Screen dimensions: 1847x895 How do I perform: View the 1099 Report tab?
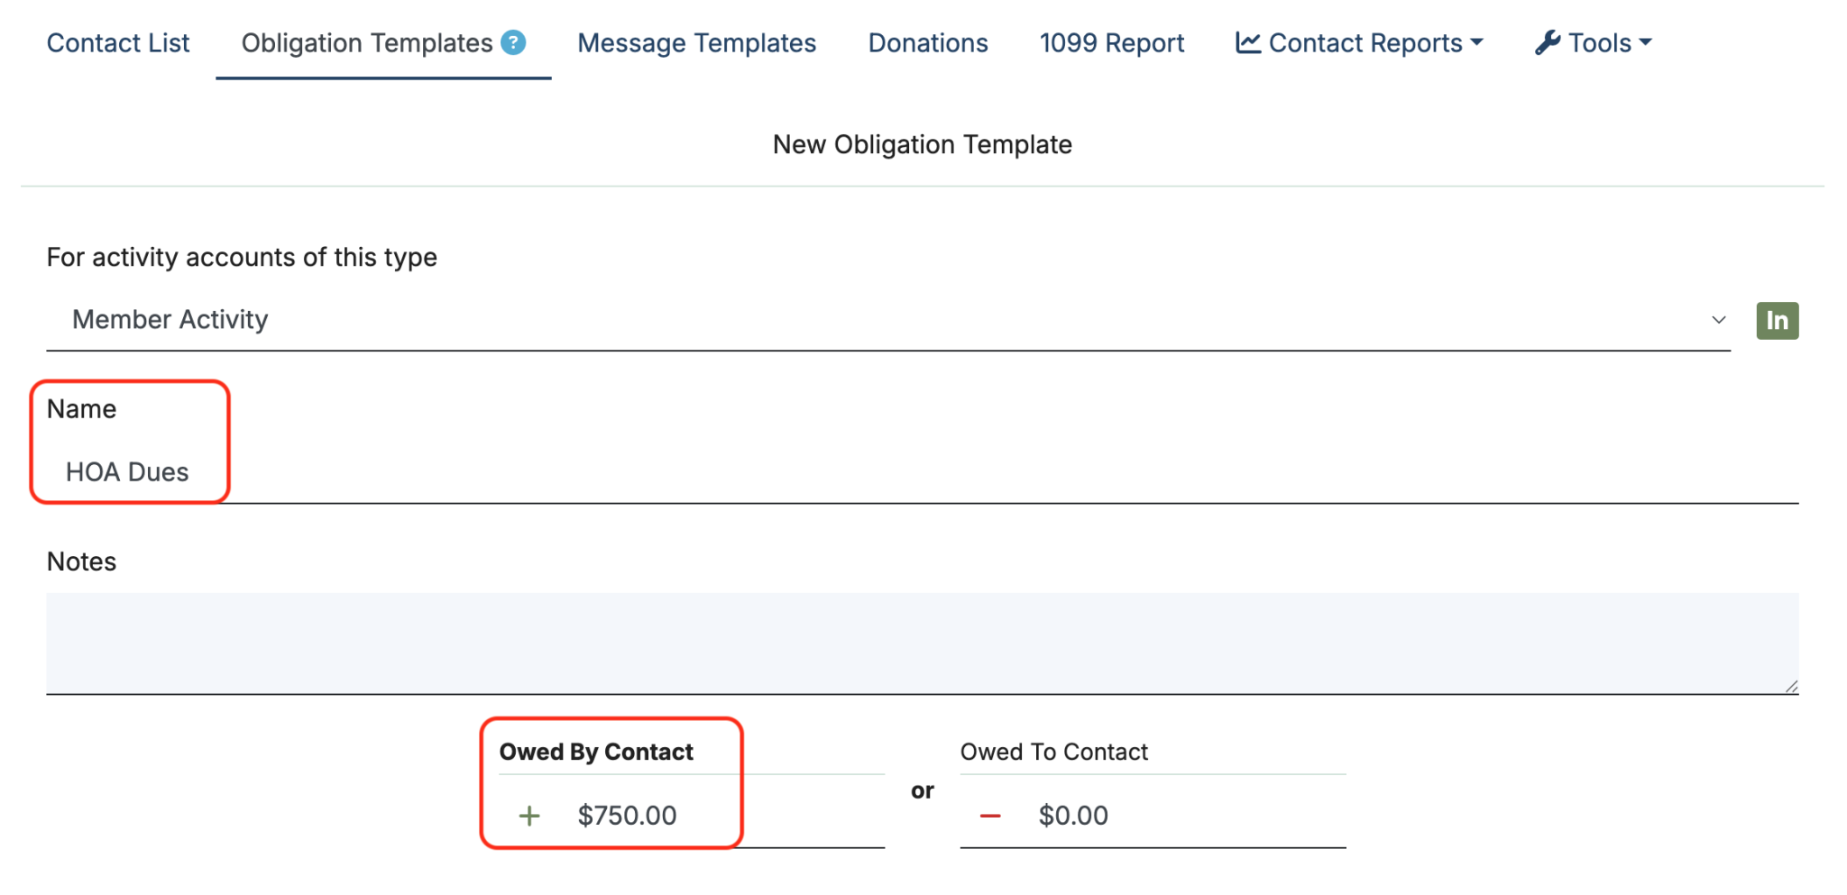(1112, 41)
